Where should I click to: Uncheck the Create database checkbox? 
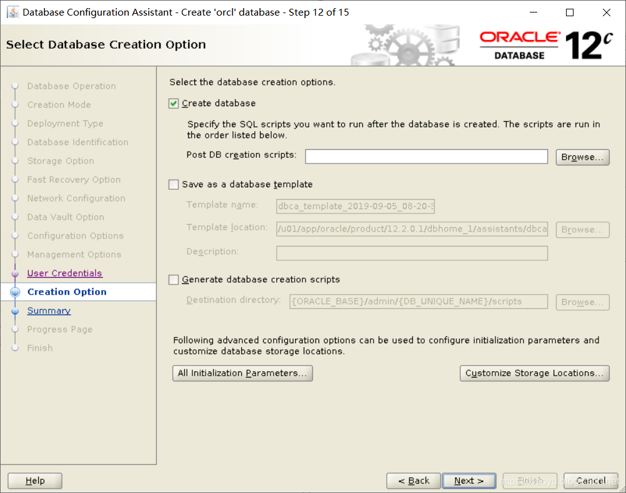coord(173,104)
